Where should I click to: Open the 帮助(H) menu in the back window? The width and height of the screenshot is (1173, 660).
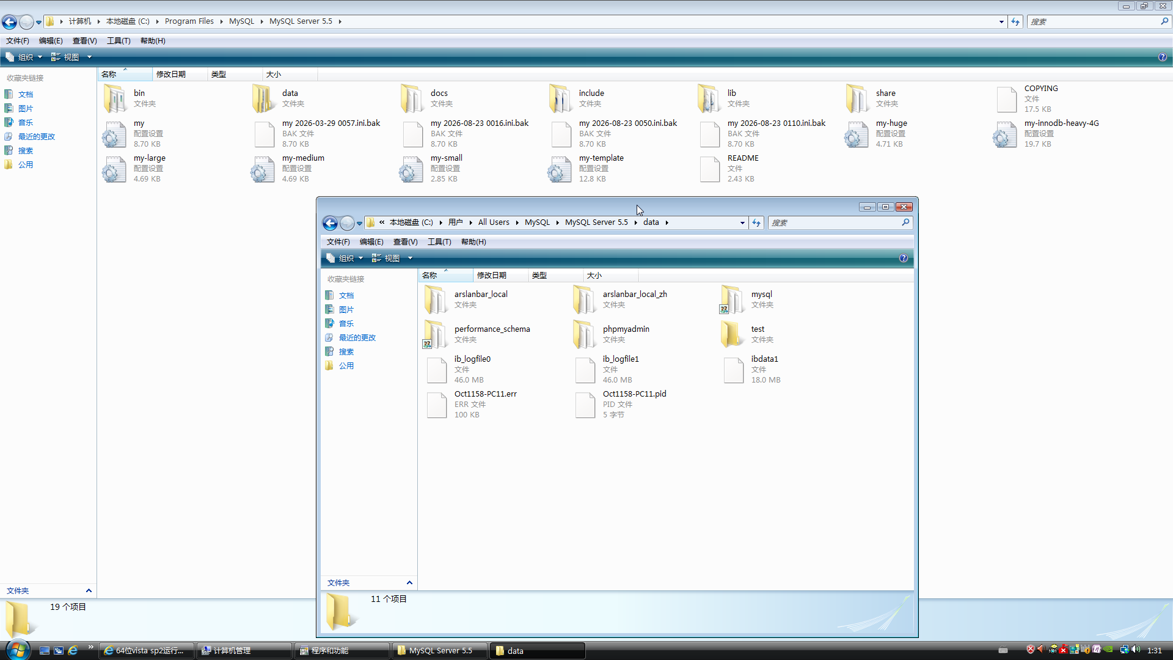[153, 41]
